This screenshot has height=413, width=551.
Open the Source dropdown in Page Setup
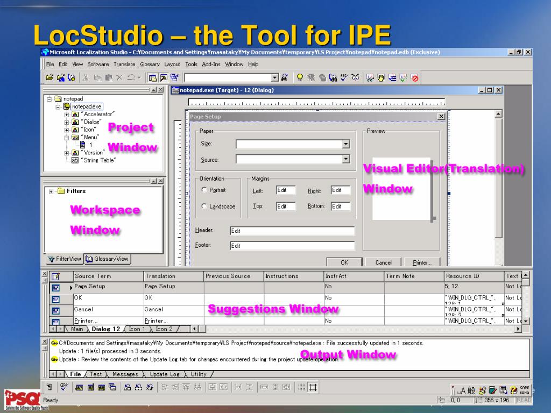pyautogui.click(x=346, y=159)
